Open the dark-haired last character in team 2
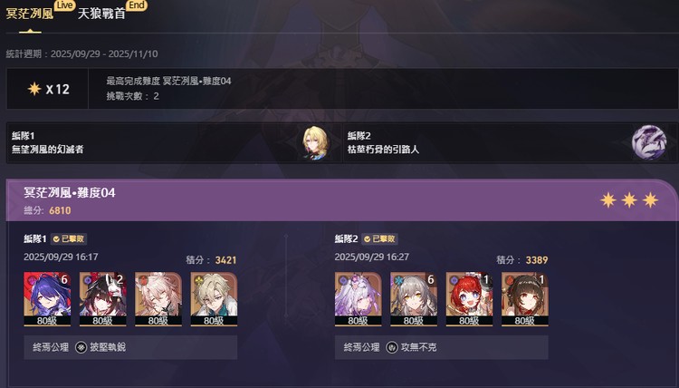The height and width of the screenshot is (388, 679). (x=525, y=299)
